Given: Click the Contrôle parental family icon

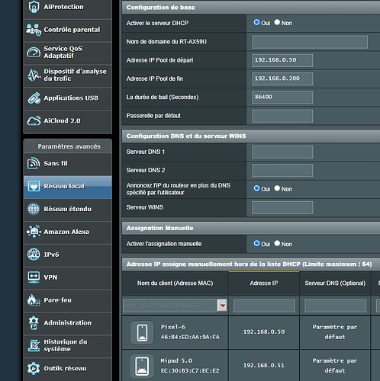Looking at the screenshot, I should [x=34, y=30].
